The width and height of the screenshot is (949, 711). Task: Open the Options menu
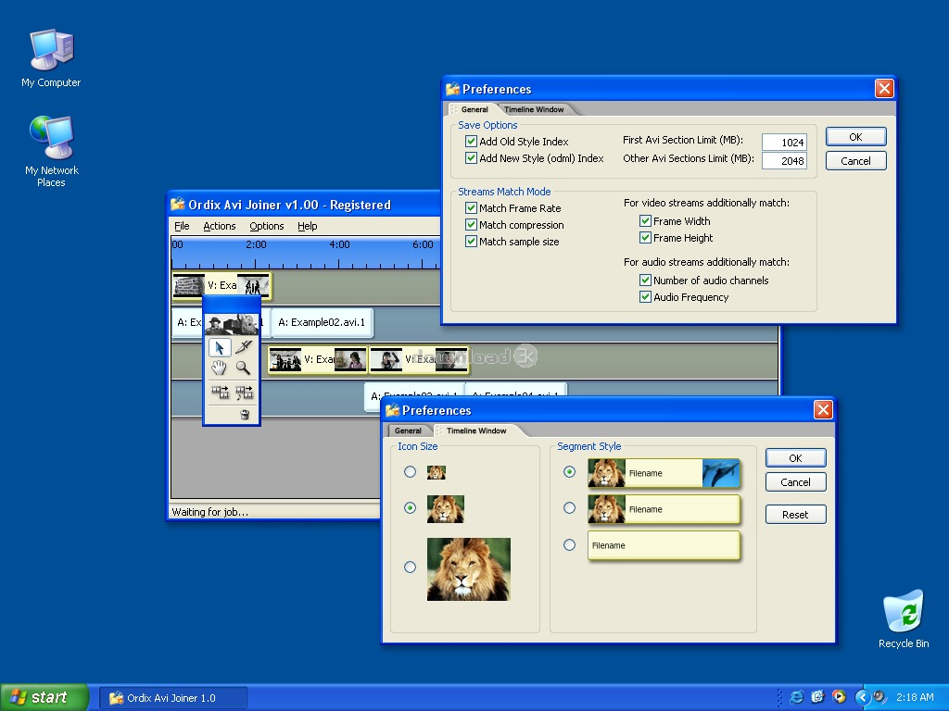(x=266, y=226)
